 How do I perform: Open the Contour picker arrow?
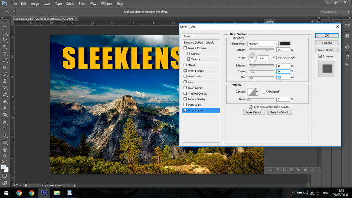(257, 92)
